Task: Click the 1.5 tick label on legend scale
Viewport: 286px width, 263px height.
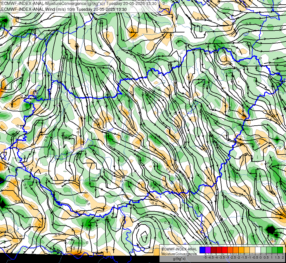Action: tap(277, 257)
